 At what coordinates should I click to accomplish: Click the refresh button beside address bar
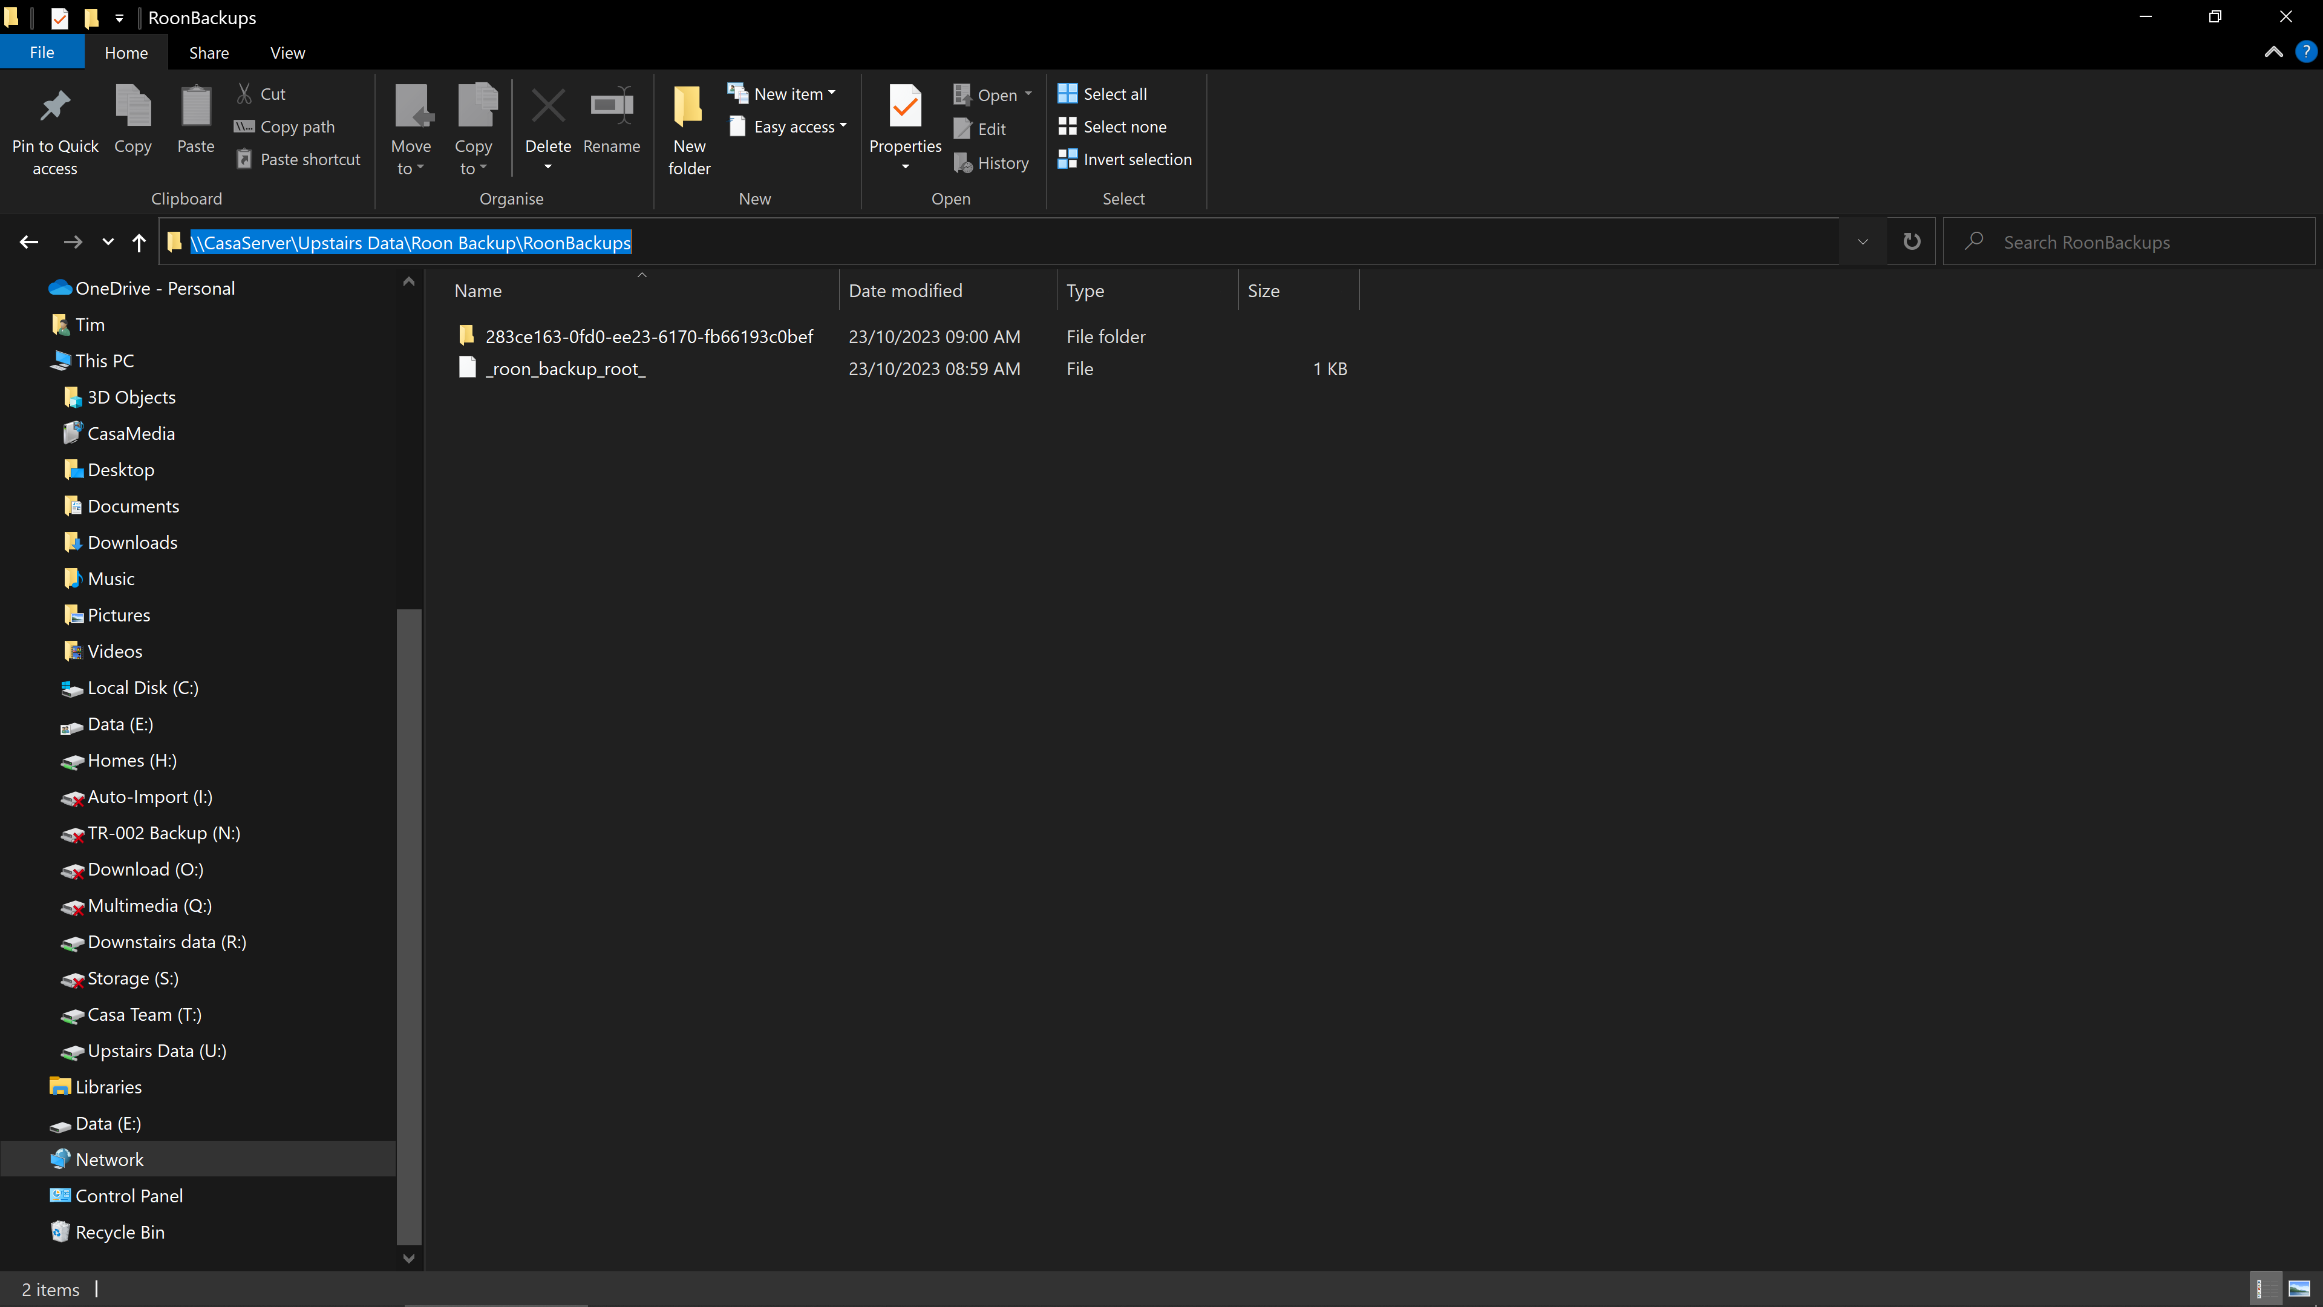[1911, 242]
